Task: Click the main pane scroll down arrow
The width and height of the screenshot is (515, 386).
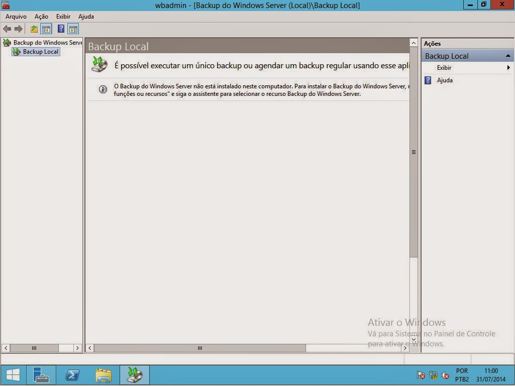Action: coord(414,340)
